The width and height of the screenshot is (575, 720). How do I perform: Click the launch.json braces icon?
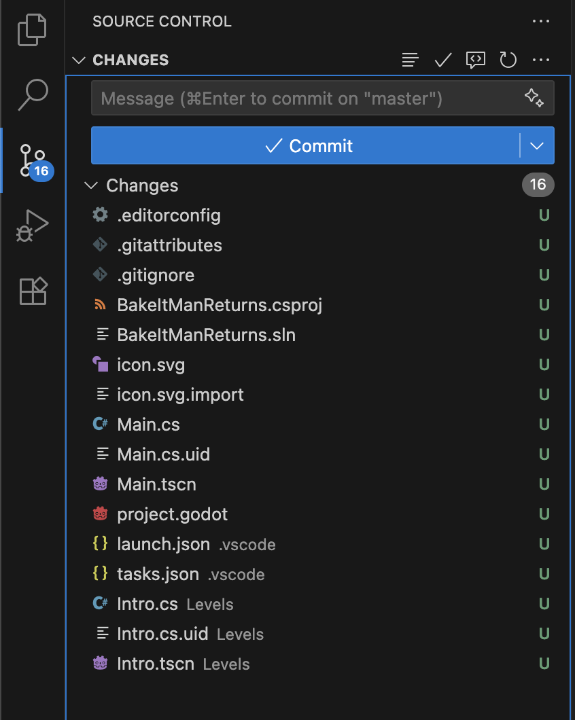coord(100,543)
